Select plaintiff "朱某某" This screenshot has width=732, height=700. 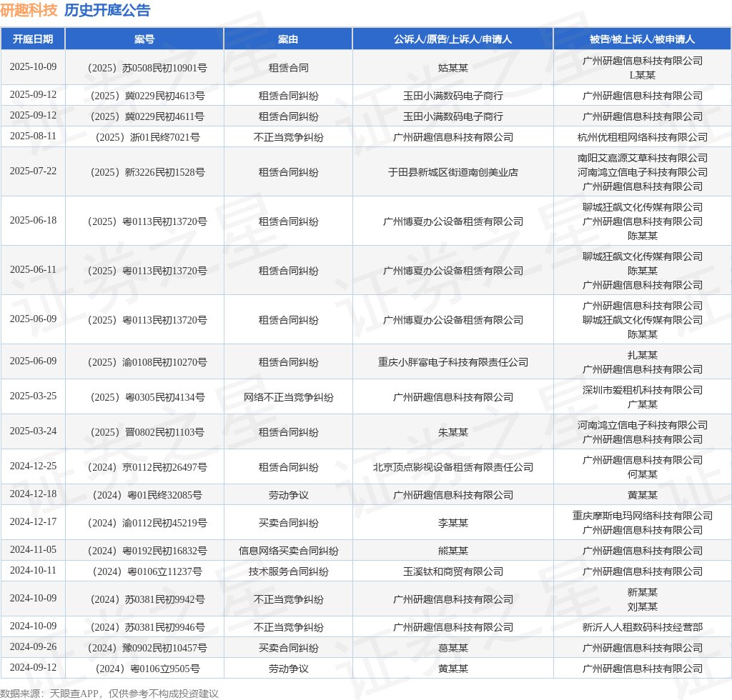tap(452, 432)
